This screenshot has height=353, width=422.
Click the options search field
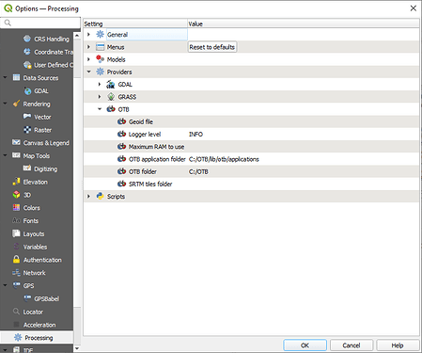click(x=40, y=23)
